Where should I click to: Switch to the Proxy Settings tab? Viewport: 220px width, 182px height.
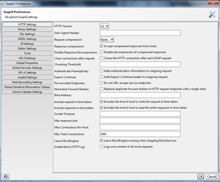27,29
